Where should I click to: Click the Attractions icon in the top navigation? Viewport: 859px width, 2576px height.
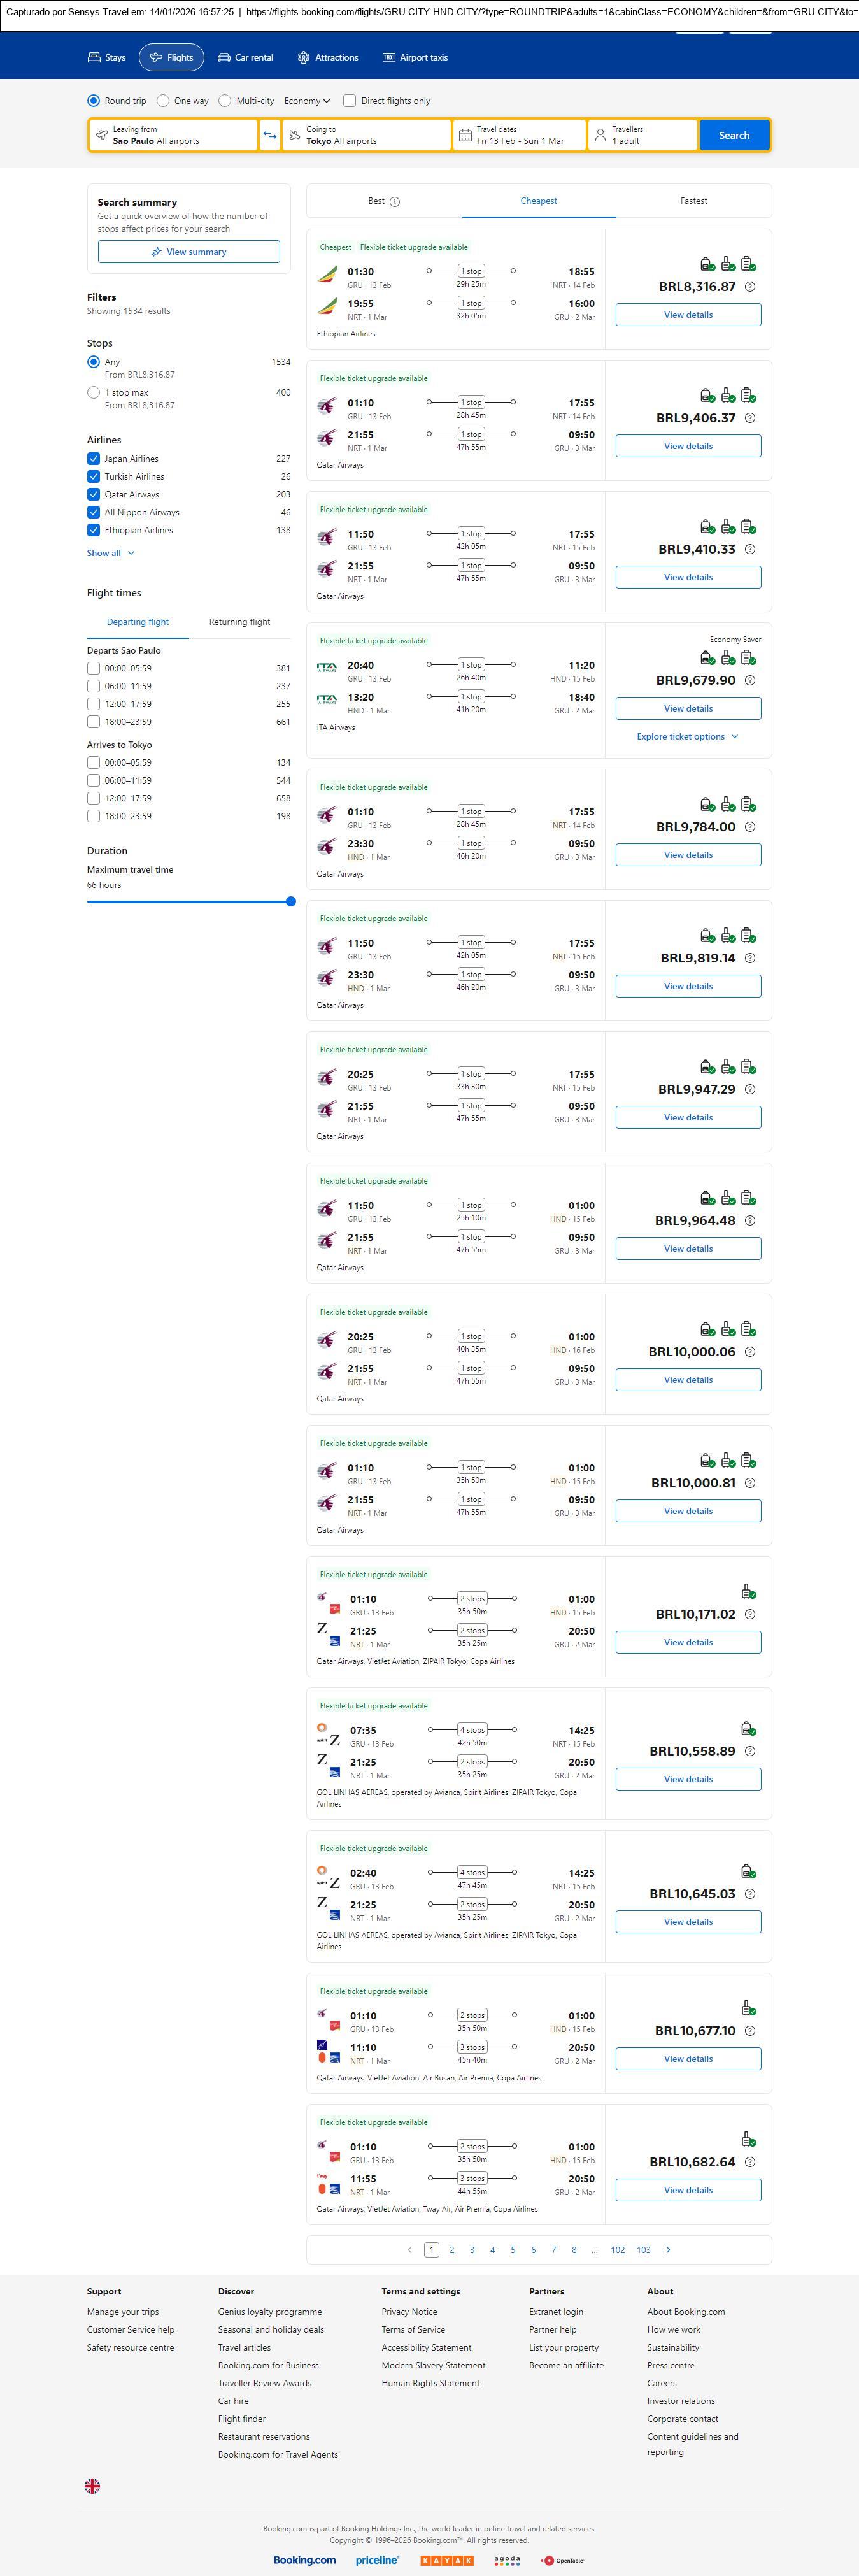tap(304, 58)
